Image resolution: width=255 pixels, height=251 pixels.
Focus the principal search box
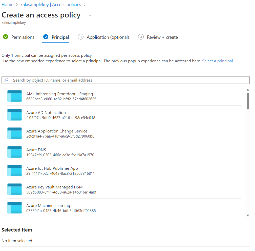(125, 80)
